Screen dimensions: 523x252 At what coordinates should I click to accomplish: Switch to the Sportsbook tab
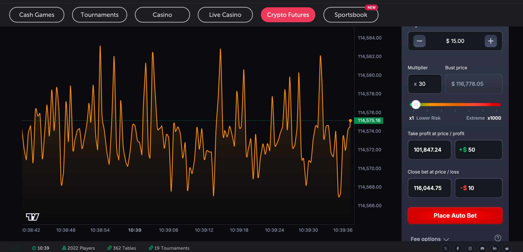pos(351,15)
